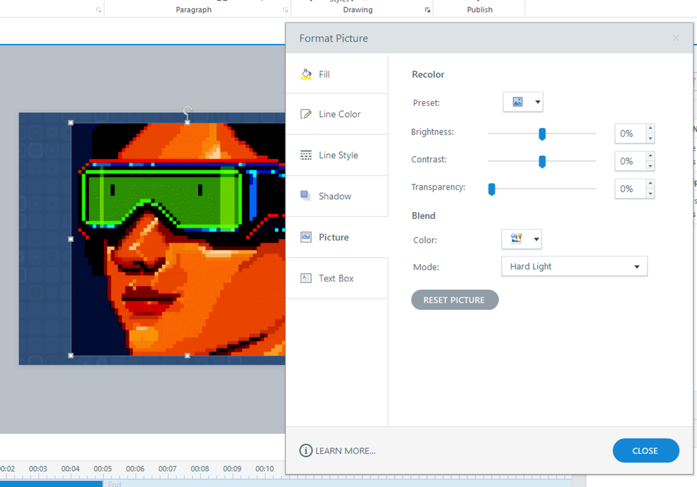Increase Brightness with the up arrow

[x=650, y=128]
